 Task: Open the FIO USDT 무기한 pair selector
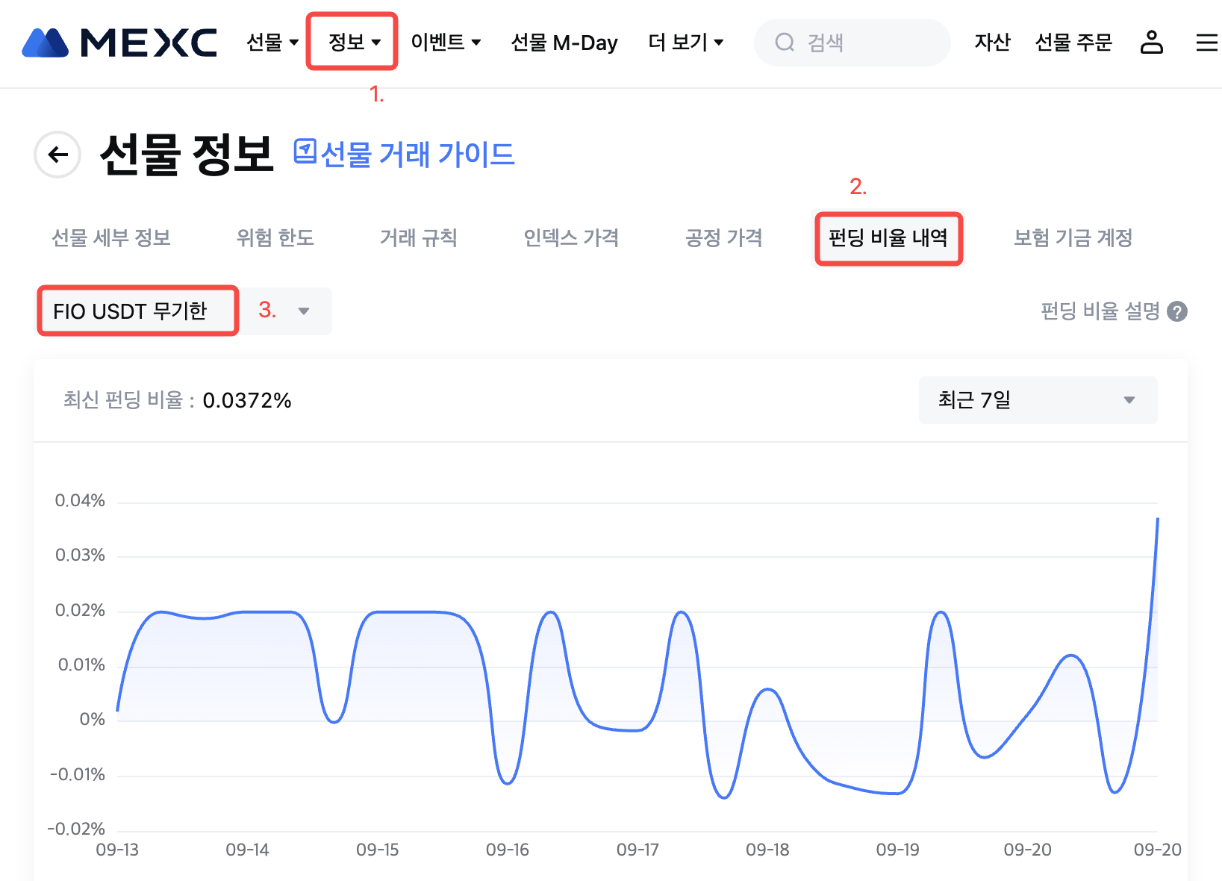pos(184,311)
